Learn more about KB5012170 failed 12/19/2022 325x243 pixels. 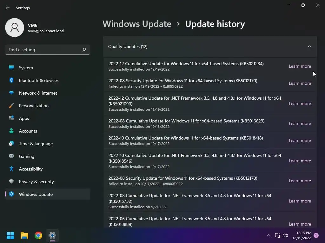click(300, 83)
